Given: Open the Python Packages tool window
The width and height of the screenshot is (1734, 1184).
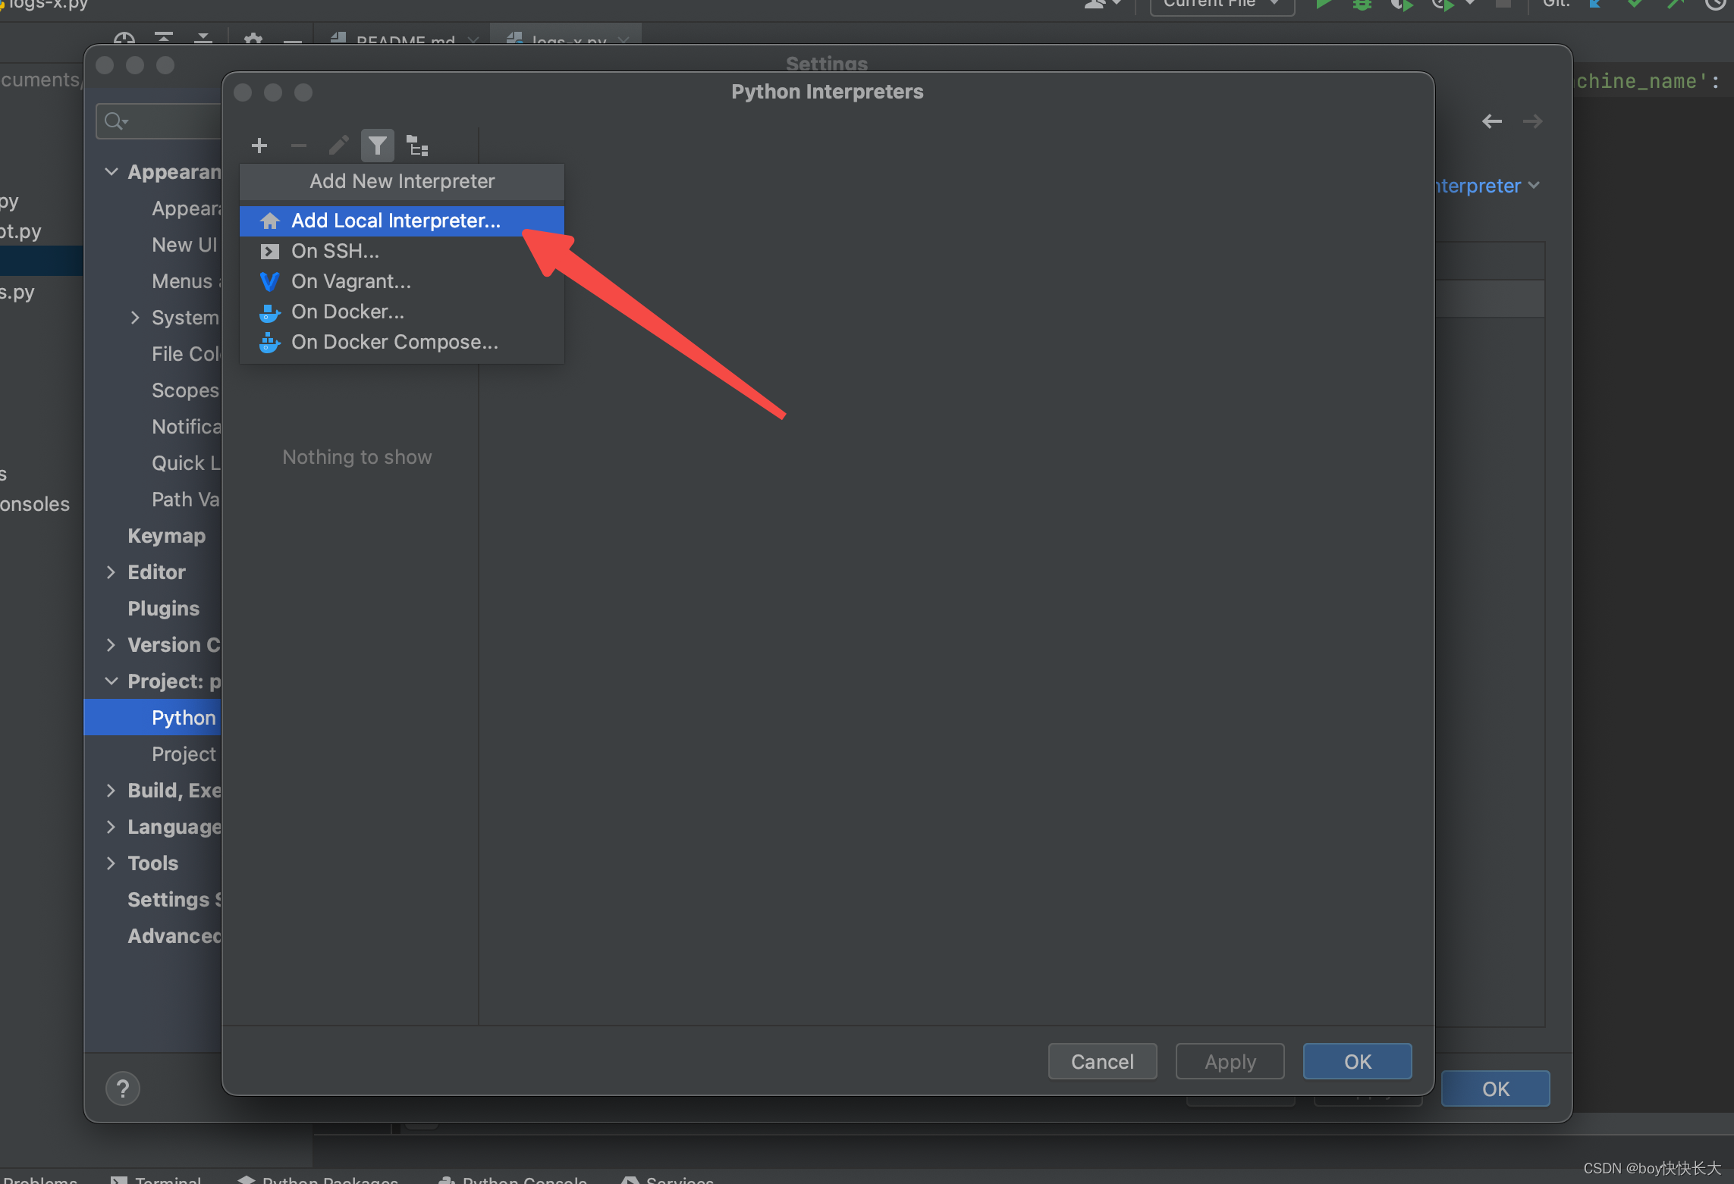Looking at the screenshot, I should pos(319,1179).
